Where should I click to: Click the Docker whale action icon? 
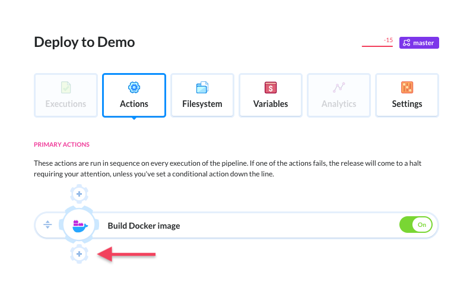(x=80, y=226)
